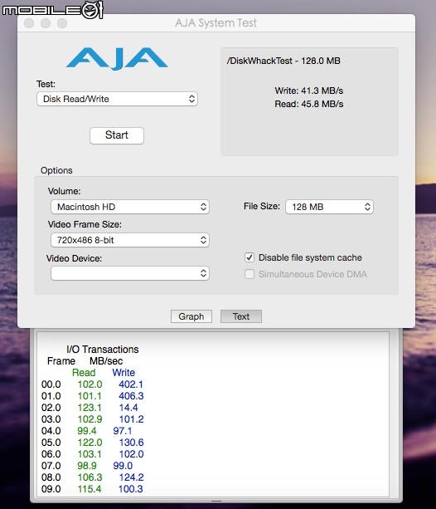This screenshot has height=509, width=436.
Task: Select frame 05.0 write value 130.6
Action: [131, 443]
